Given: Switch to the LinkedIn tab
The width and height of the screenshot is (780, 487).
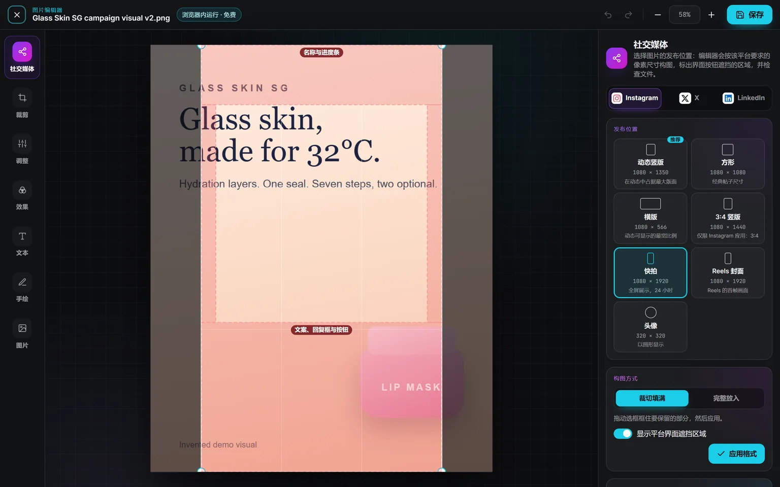Looking at the screenshot, I should pos(743,98).
